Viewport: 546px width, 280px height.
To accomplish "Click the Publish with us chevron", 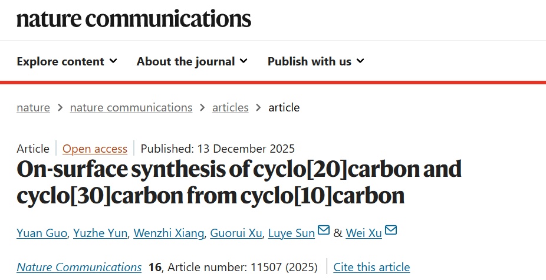I will pos(360,61).
